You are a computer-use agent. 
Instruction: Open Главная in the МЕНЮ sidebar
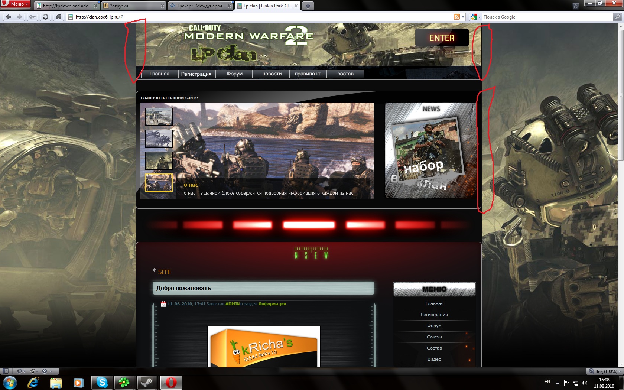coord(434,303)
